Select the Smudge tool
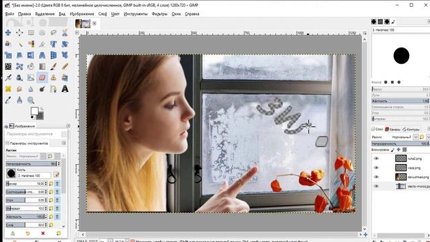This screenshot has width=430, height=242. click(x=19, y=89)
